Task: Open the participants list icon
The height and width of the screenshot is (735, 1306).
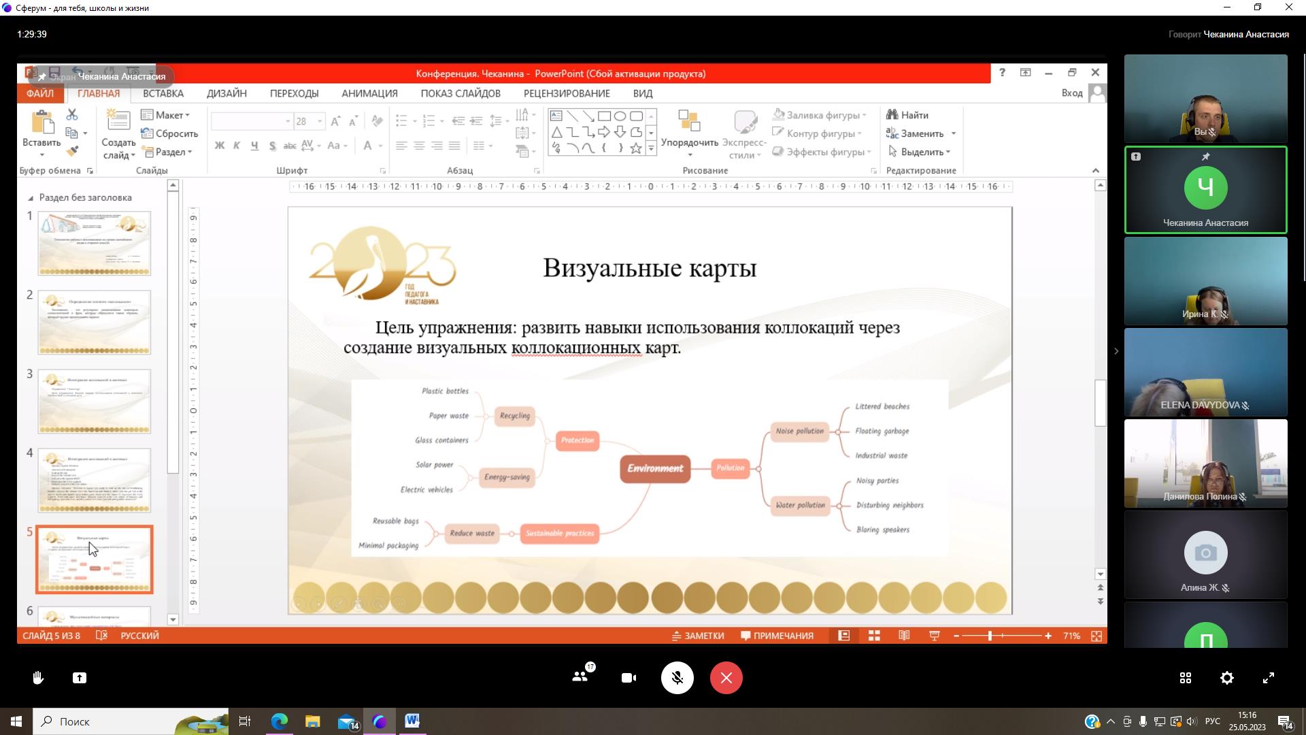Action: [x=580, y=677]
